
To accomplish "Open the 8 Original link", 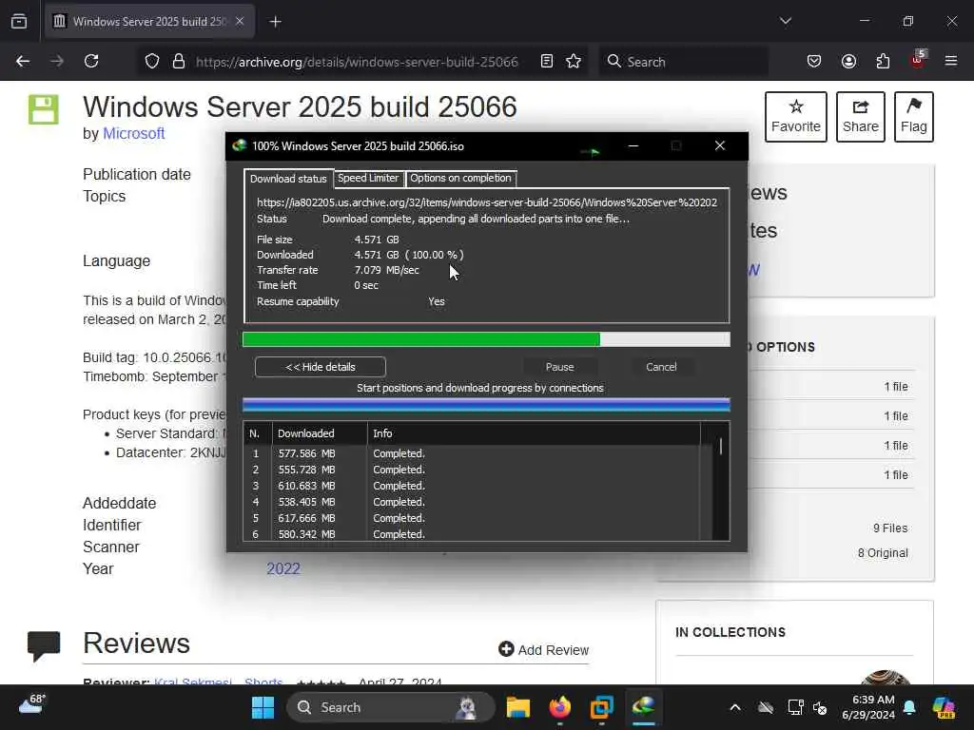I will point(883,553).
